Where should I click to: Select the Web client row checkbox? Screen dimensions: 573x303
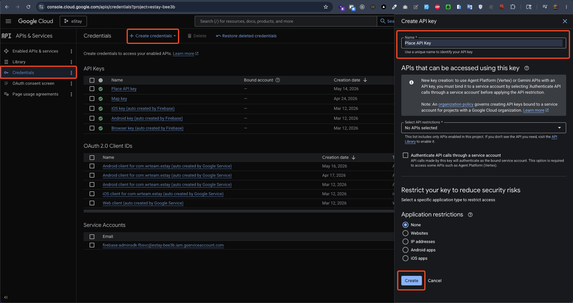tap(92, 203)
